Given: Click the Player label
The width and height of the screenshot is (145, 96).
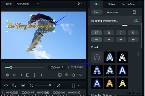Looking at the screenshot, I should click(8, 4).
